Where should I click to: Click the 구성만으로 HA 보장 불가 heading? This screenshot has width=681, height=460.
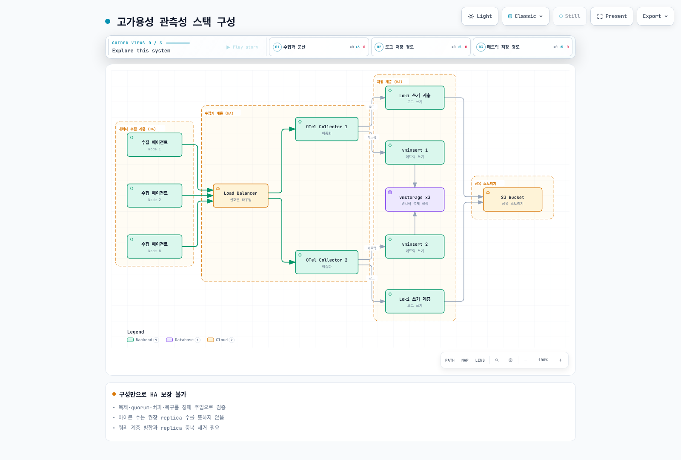click(153, 394)
